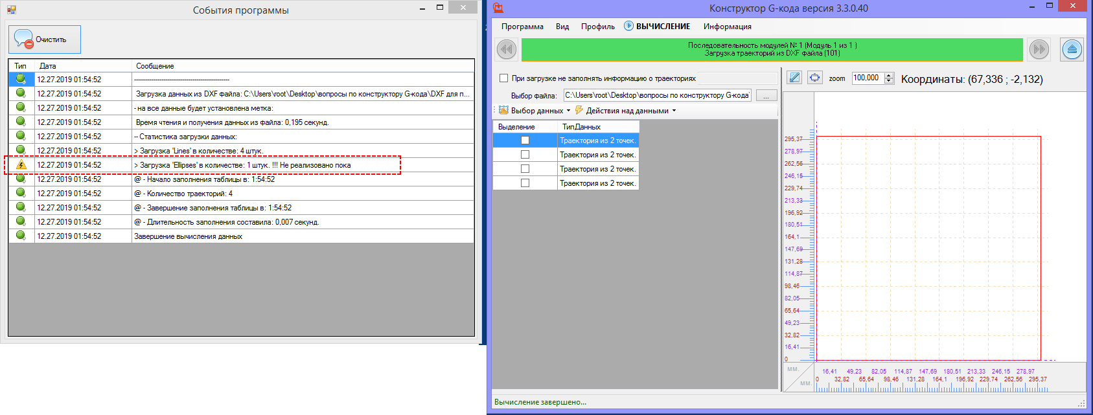This screenshot has height=415, width=1093.
Task: Select the 'Загрузка данных из DXF файла' message
Action: [303, 94]
